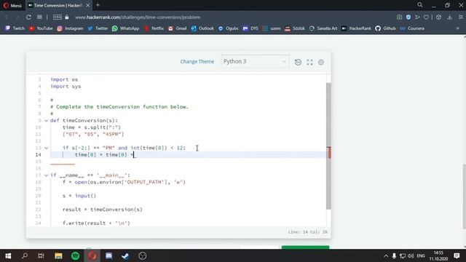Open editor settings gear icon
The height and width of the screenshot is (262, 466).
321,62
